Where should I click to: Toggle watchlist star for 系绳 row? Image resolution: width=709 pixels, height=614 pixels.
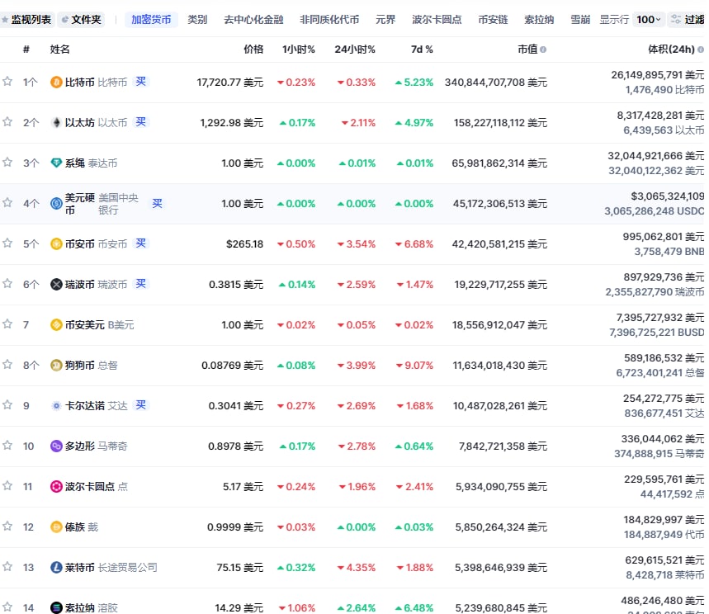pyautogui.click(x=7, y=162)
